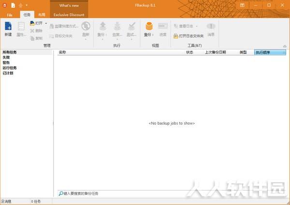The image size is (290, 205).
Task: Expand the 刷新 refresh dropdown arrow
Action: pyautogui.click(x=86, y=39)
